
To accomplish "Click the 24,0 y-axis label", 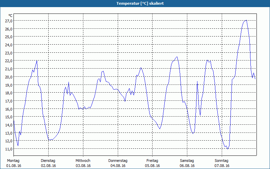I will point(9,45).
